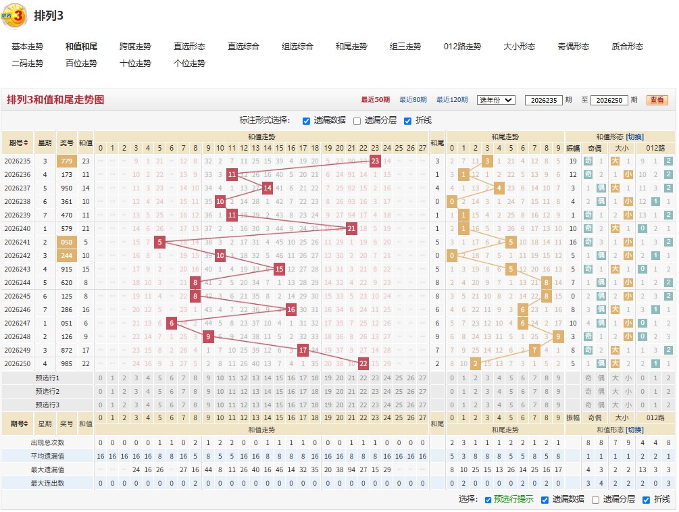Toggle top 折线 checkbox
The width and height of the screenshot is (679, 512).
(x=407, y=121)
